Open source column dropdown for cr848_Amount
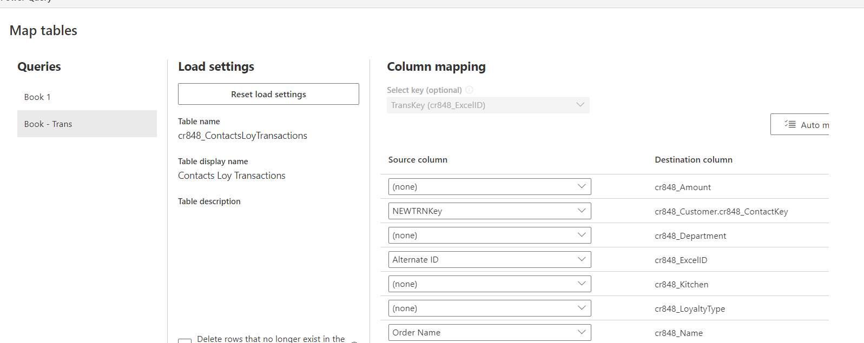Viewport: 864px width, 343px height. pyautogui.click(x=490, y=186)
